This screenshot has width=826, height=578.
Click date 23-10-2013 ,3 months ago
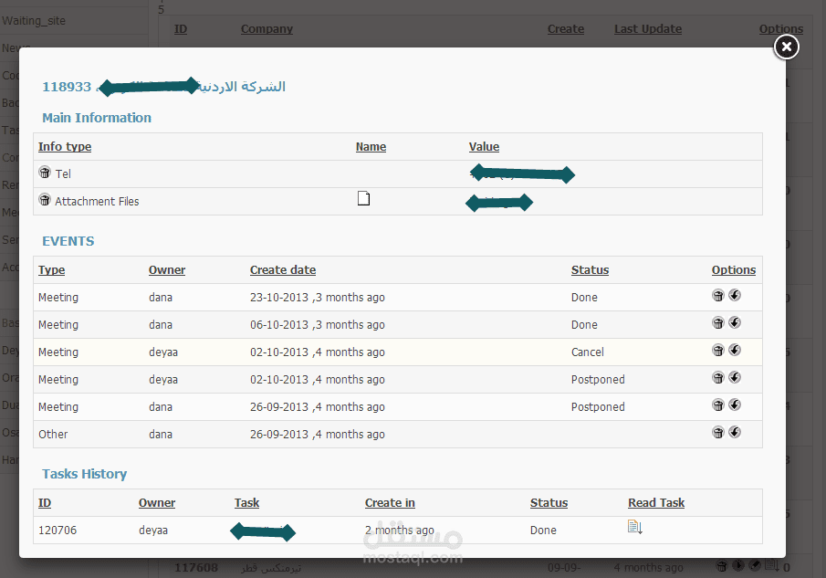[318, 297]
